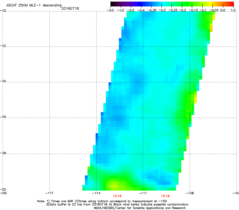Click the "-0.4" color scale label
The image size is (239, 210).
(x=141, y=10)
